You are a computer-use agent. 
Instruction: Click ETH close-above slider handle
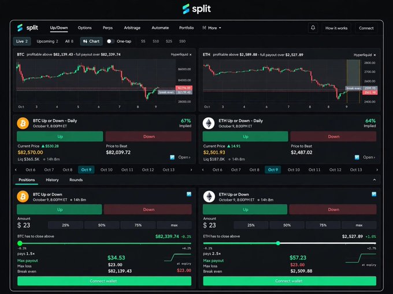point(278,243)
